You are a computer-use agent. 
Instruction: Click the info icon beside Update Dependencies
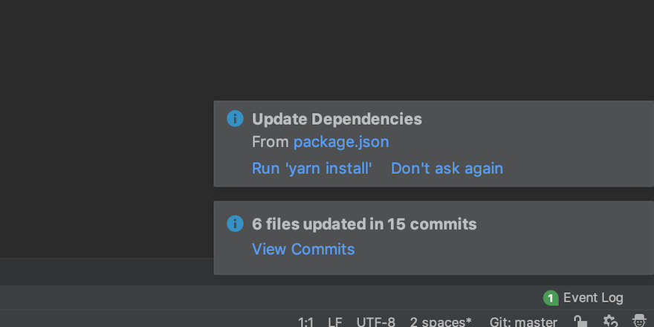(235, 119)
